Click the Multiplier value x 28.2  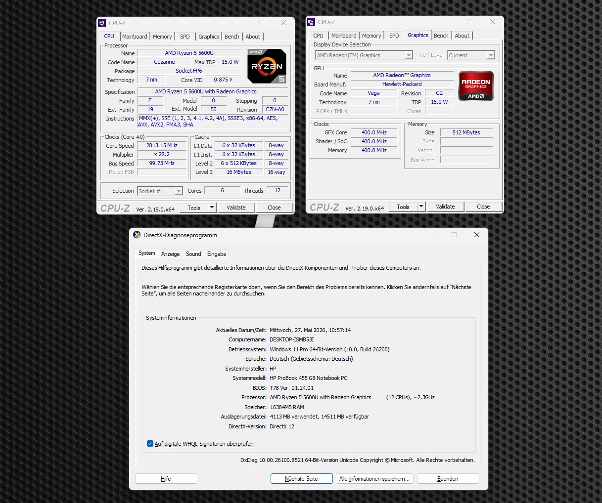click(x=162, y=154)
